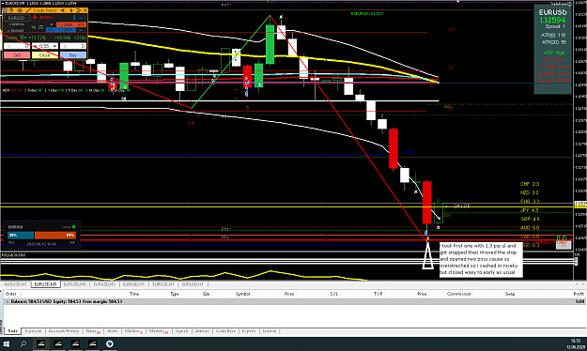Open the Code Base tab in the terminal
This screenshot has height=351, width=587.
225,331
